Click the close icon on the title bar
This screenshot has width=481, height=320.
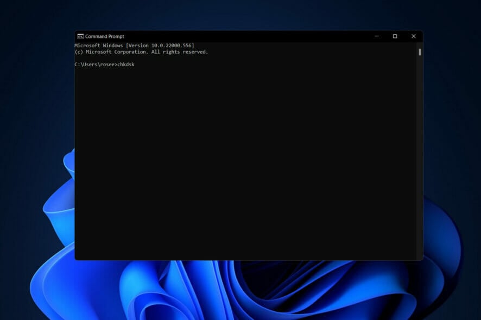[413, 36]
